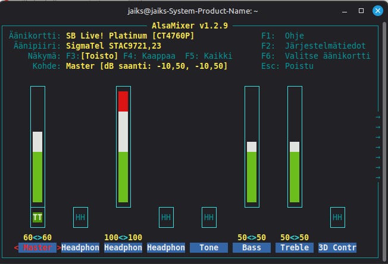Toggle the Master channel mute box
Screen dimensions: 388x264
click(x=37, y=217)
